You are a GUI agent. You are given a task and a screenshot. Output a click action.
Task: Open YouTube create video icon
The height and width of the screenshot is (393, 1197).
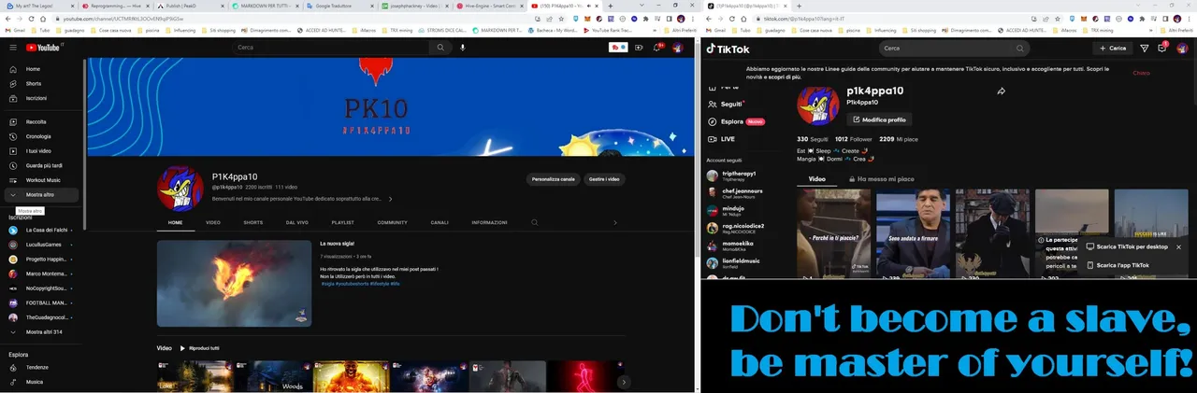pos(640,48)
